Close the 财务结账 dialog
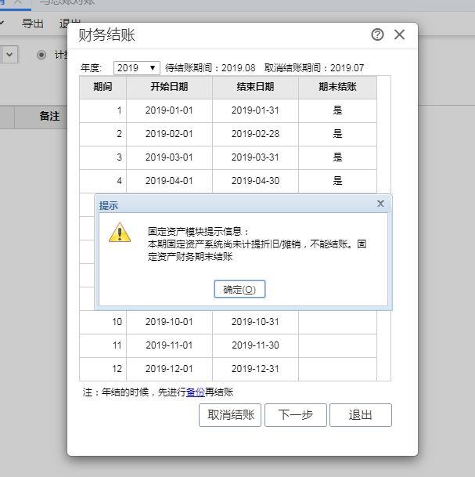 coord(399,34)
